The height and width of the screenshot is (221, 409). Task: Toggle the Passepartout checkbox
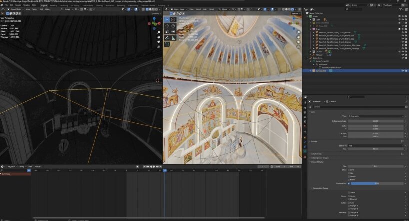tap(349, 183)
